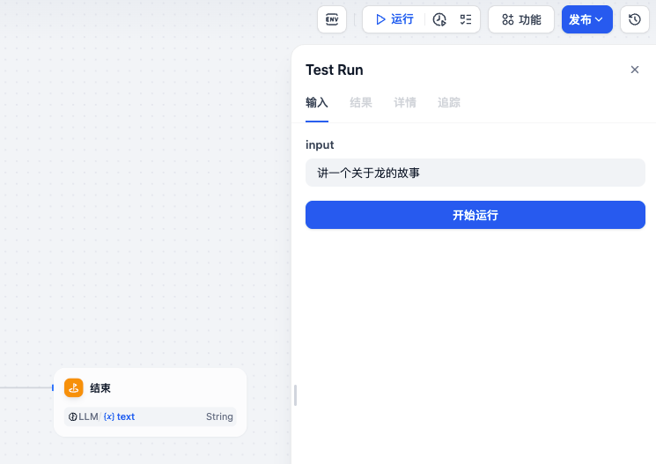The width and height of the screenshot is (656, 464).
Task: Switch to the 详情 tab
Action: [405, 102]
